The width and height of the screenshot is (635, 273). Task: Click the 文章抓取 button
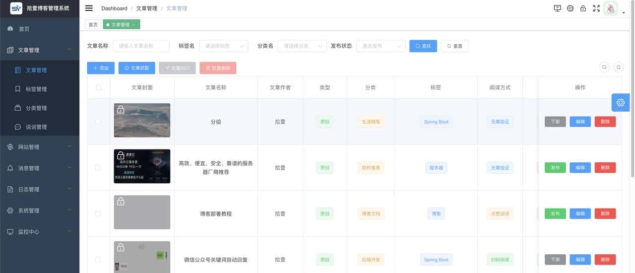point(137,68)
